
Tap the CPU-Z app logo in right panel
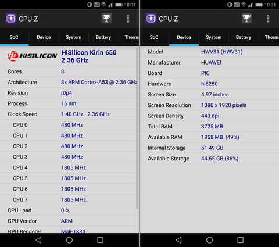click(151, 19)
